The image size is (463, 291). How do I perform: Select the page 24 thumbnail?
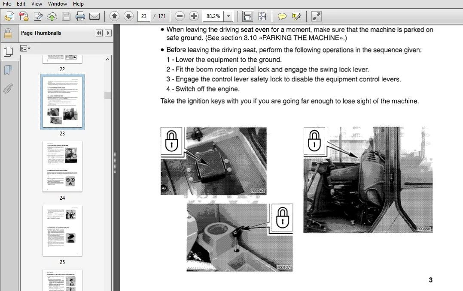[62, 166]
